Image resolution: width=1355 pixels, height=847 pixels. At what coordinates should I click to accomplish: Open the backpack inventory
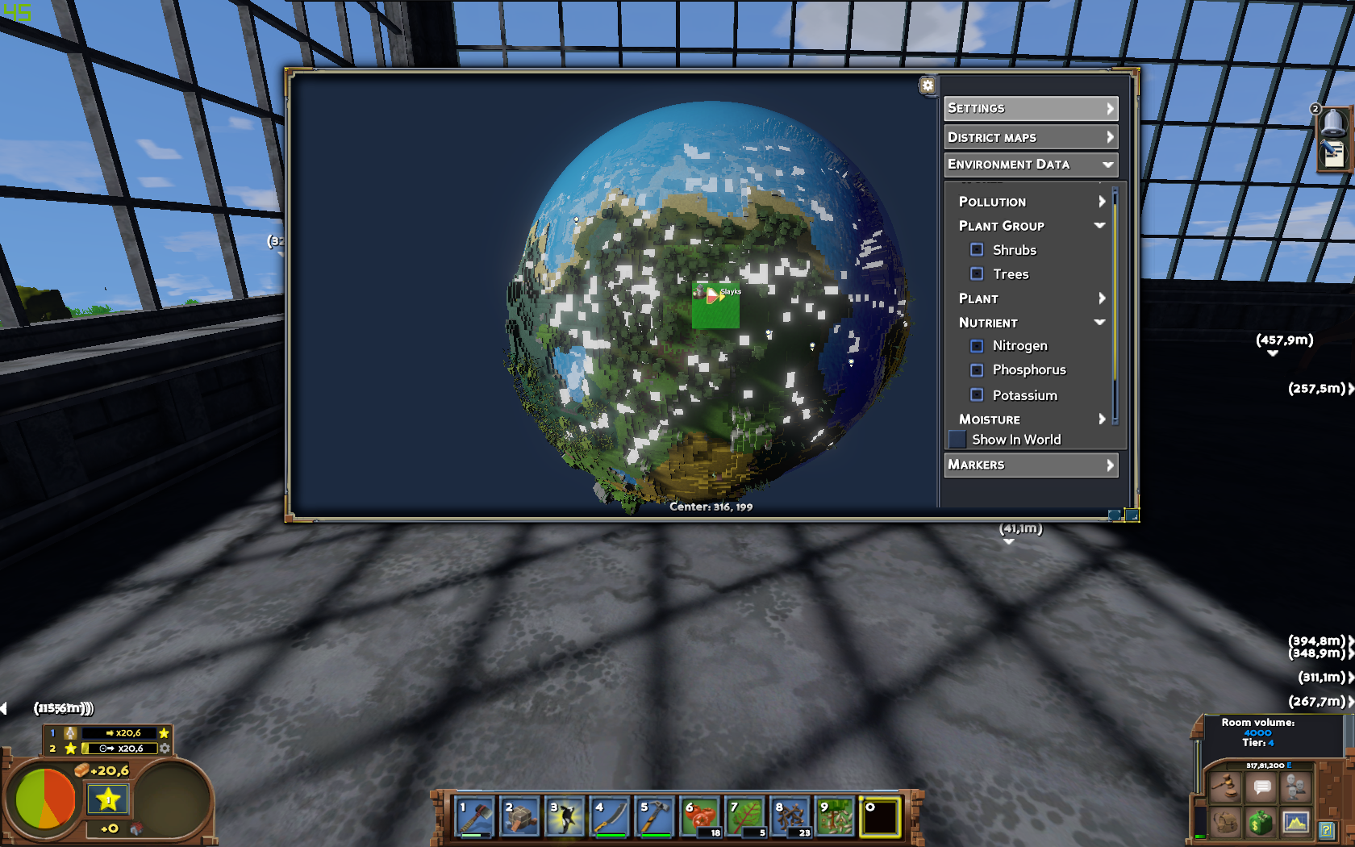tap(1226, 822)
